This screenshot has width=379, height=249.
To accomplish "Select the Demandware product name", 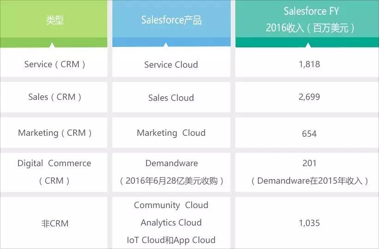I will click(171, 163).
